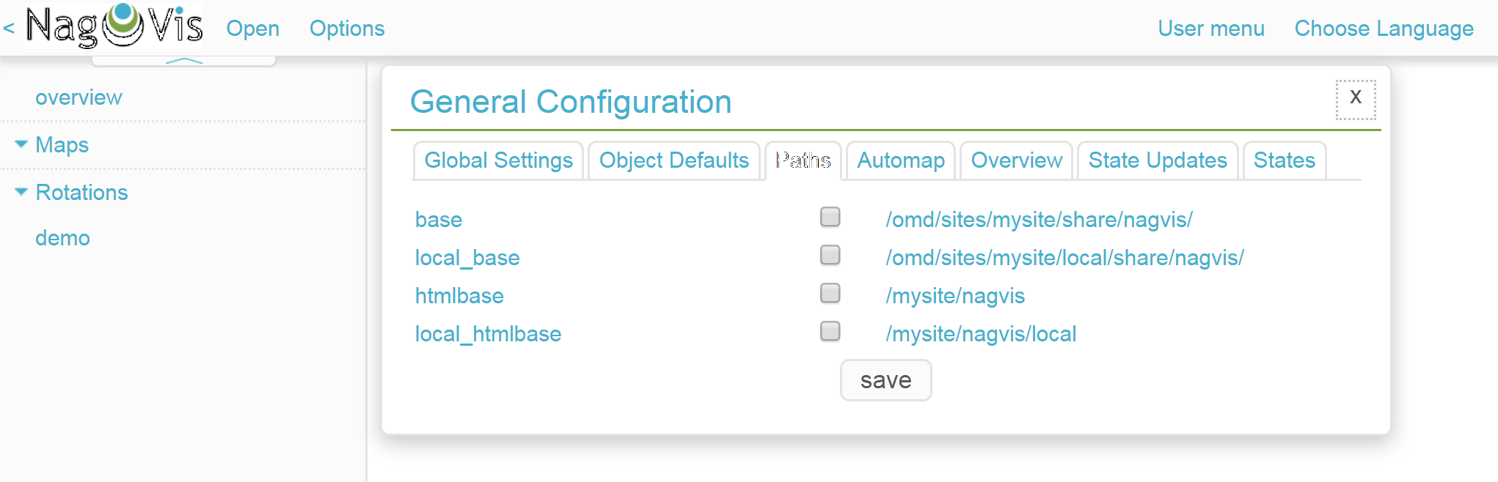Open the Open menu
Image resolution: width=1498 pixels, height=482 pixels.
coord(252,29)
